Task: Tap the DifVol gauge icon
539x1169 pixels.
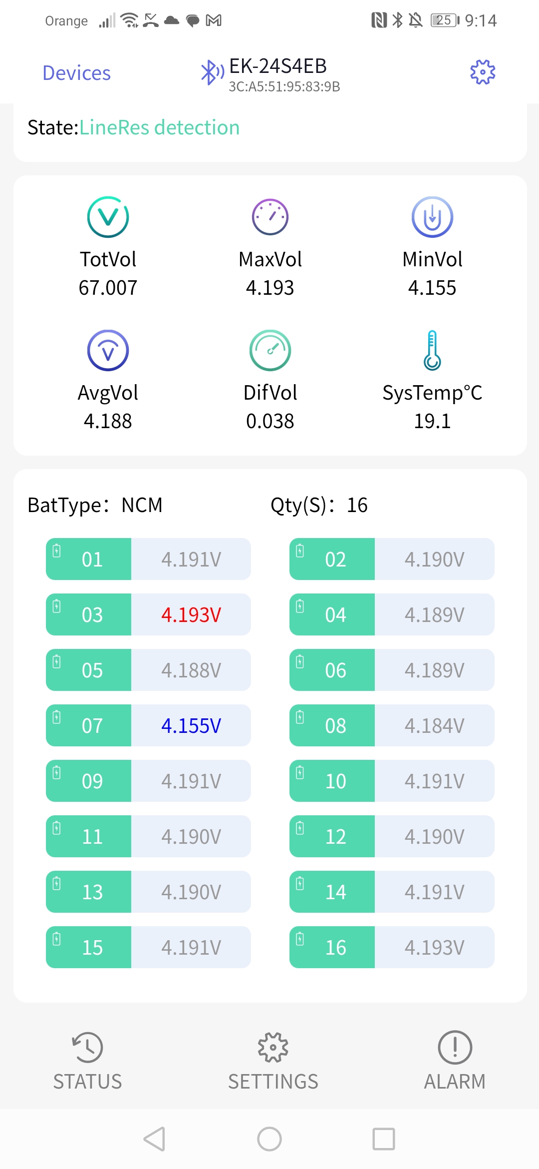Action: point(270,350)
